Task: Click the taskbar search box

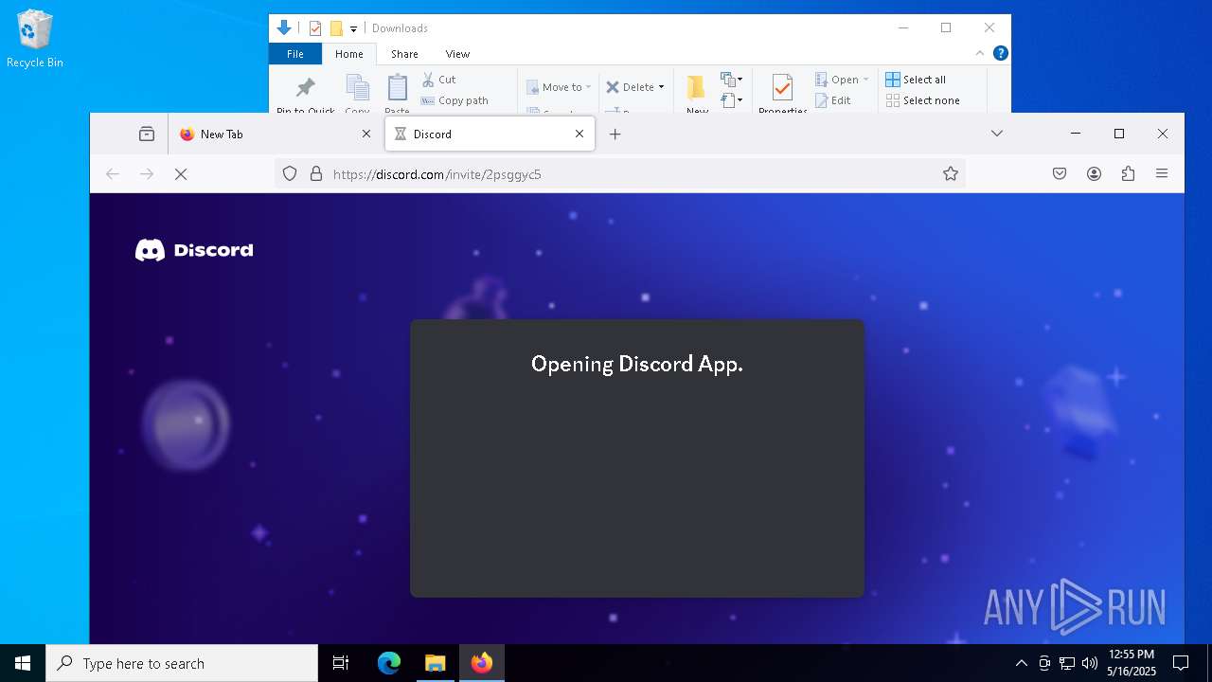Action: coord(182,663)
